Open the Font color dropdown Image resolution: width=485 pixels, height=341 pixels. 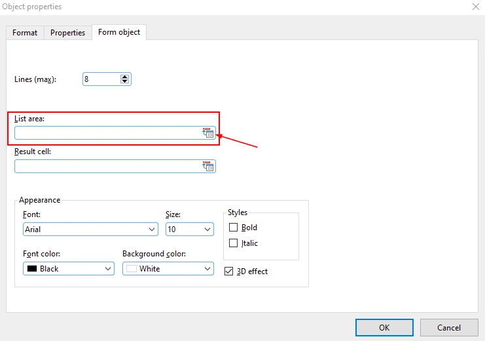pyautogui.click(x=108, y=269)
